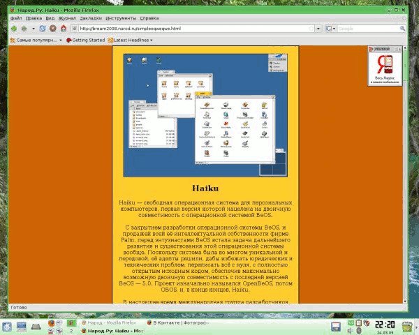Click the green system tray monitor icon

[351, 323]
